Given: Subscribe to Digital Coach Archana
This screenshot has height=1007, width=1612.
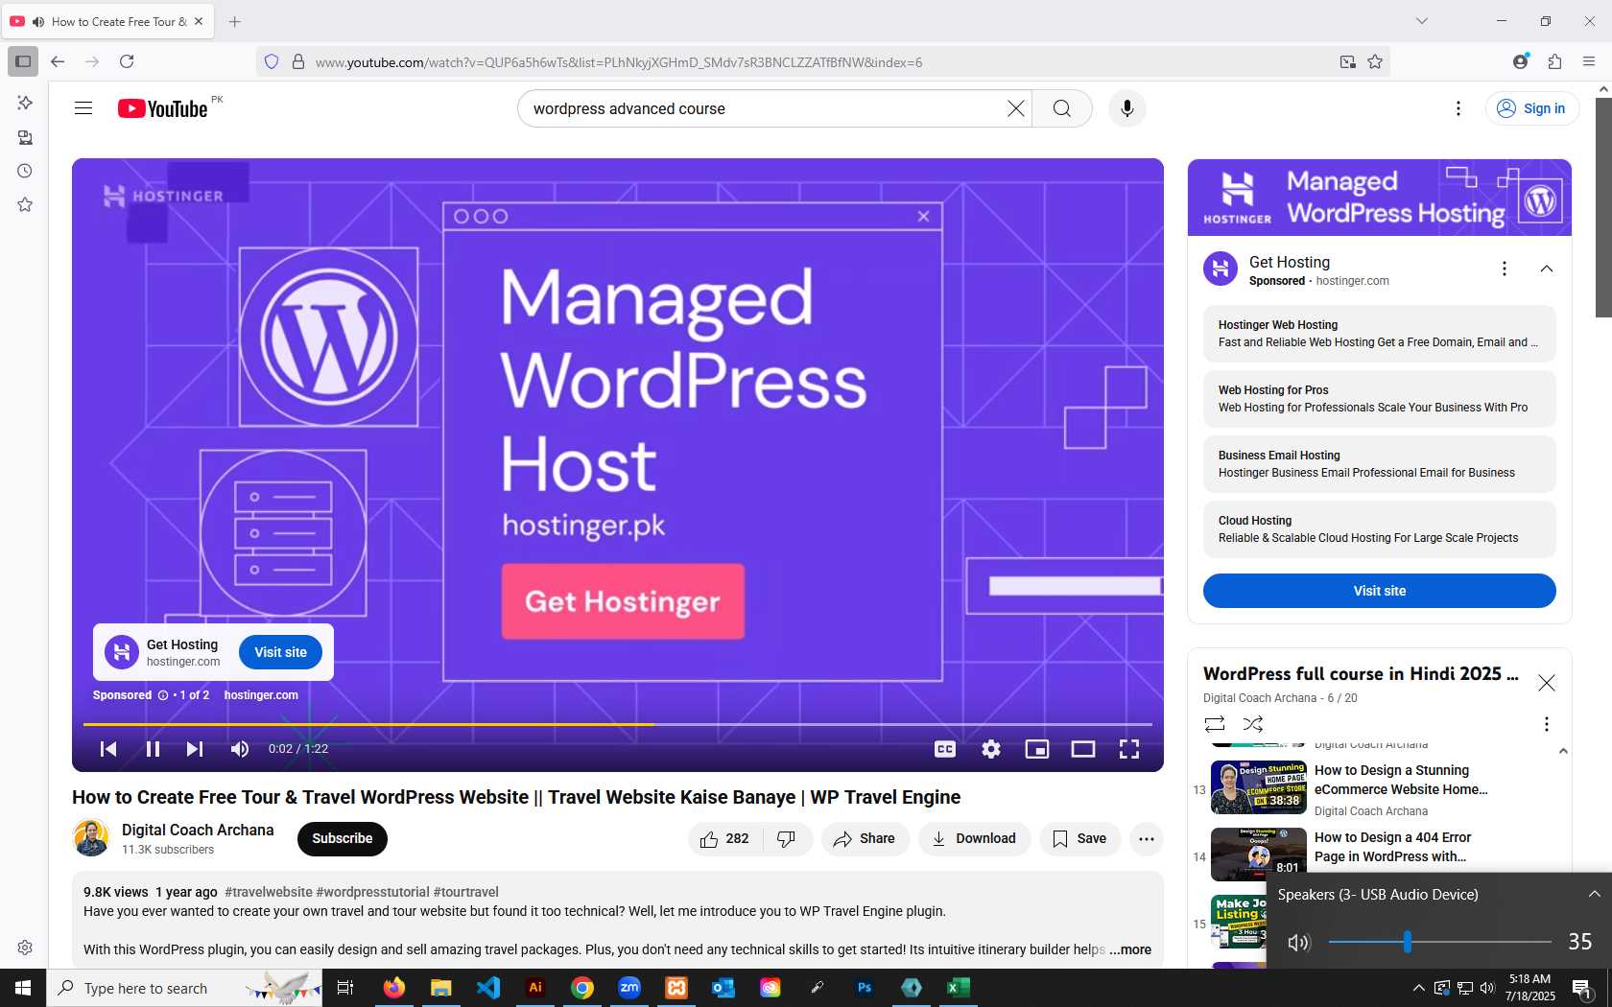Looking at the screenshot, I should [343, 838].
